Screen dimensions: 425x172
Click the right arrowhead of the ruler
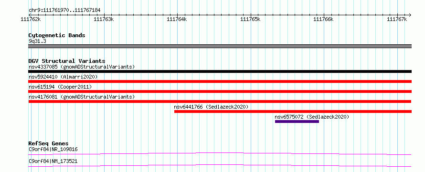410,15
